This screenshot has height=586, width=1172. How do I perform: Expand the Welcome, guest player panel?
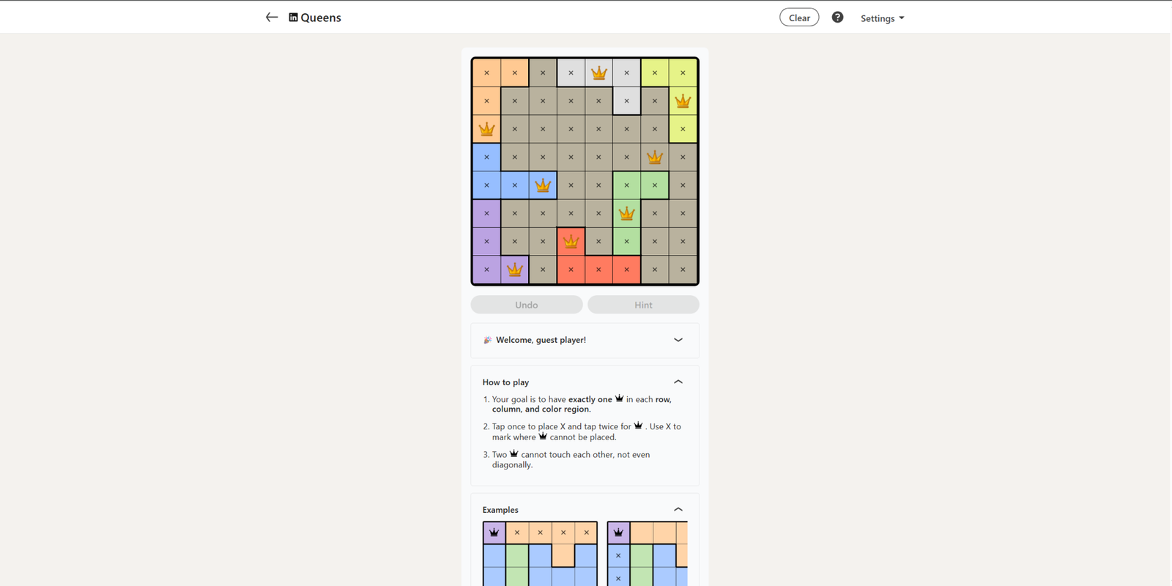678,340
